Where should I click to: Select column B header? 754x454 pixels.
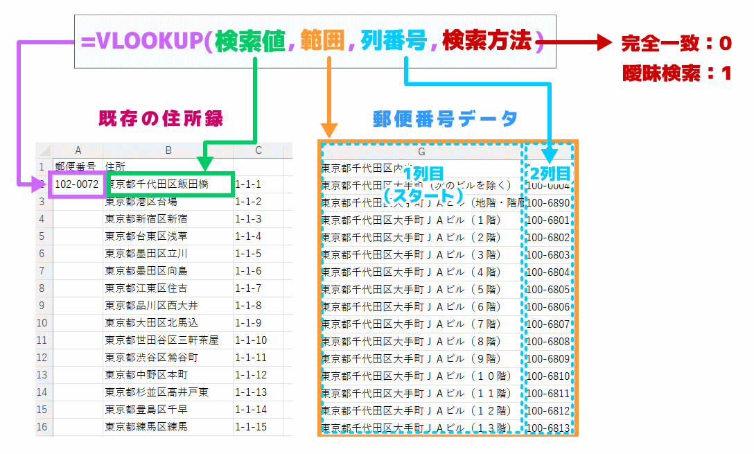point(168,150)
